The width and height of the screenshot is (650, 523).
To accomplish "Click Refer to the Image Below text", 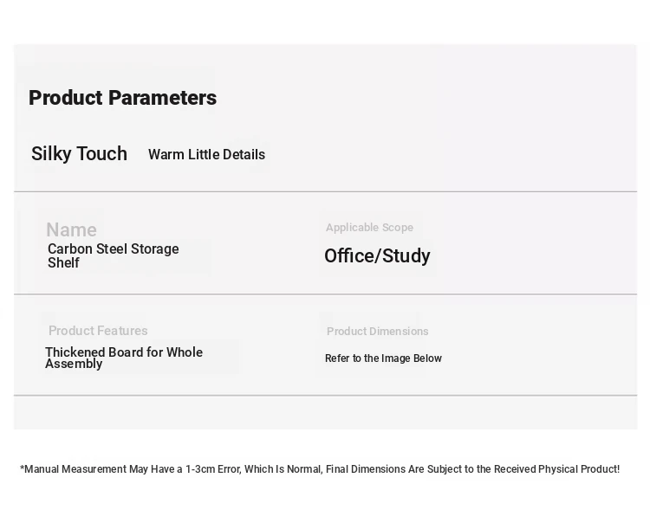I will (x=383, y=358).
